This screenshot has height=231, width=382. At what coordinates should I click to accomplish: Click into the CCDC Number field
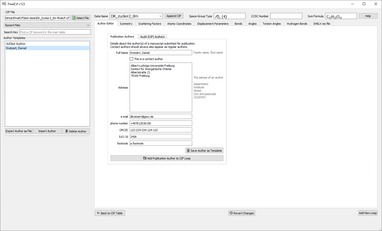click(286, 16)
